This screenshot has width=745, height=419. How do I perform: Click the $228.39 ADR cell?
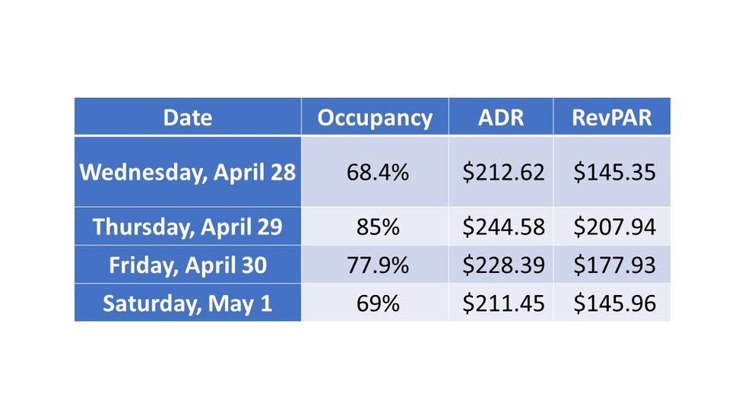click(503, 265)
